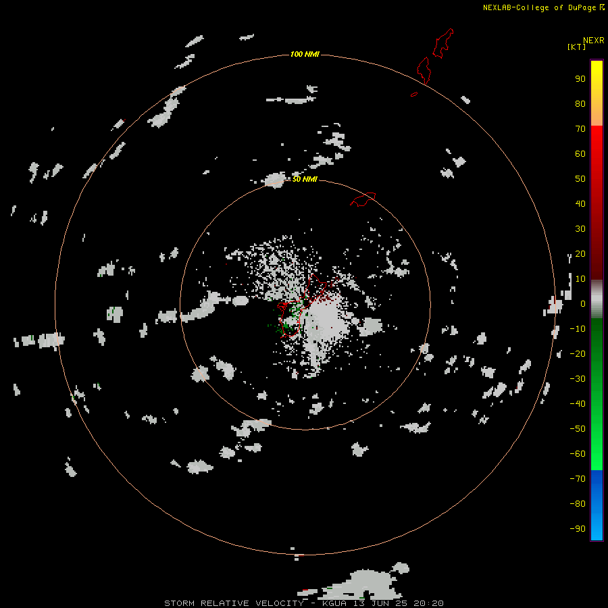Viewport: 608px width, 608px height.
Task: Click the positive 30 scale value
Action: 580,229
